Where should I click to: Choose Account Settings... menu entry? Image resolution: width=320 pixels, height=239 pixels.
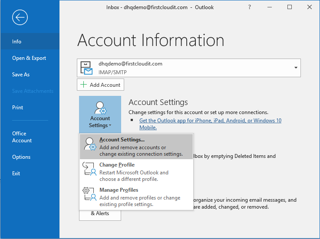pyautogui.click(x=136, y=147)
